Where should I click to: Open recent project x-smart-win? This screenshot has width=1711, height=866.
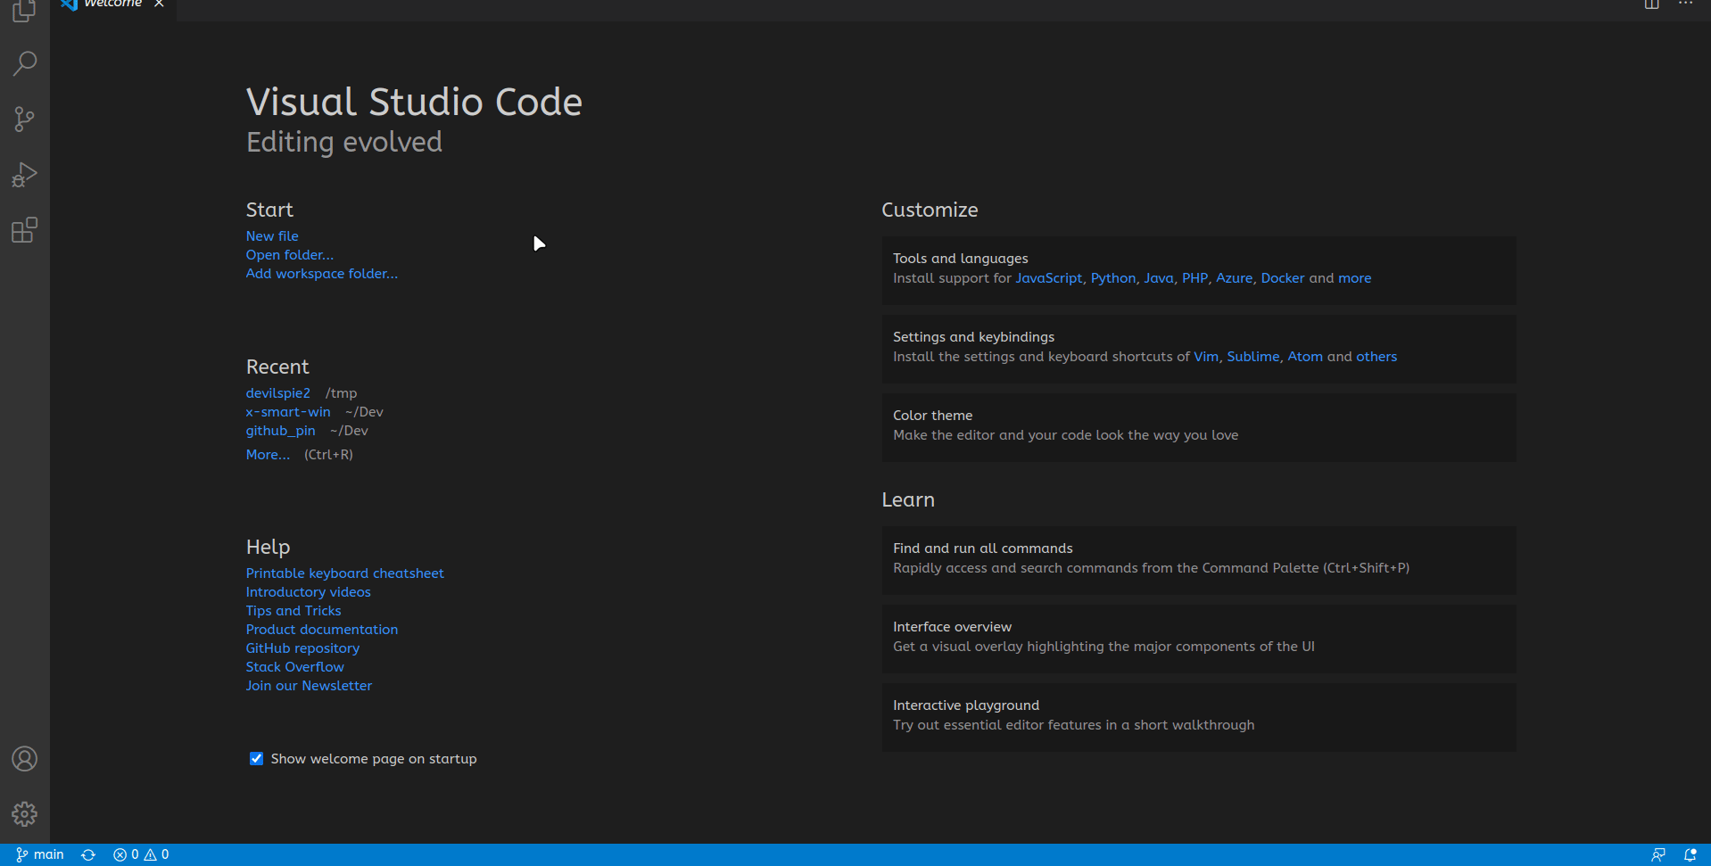pyautogui.click(x=288, y=412)
